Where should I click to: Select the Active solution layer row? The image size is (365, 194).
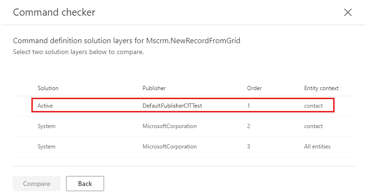(x=45, y=106)
